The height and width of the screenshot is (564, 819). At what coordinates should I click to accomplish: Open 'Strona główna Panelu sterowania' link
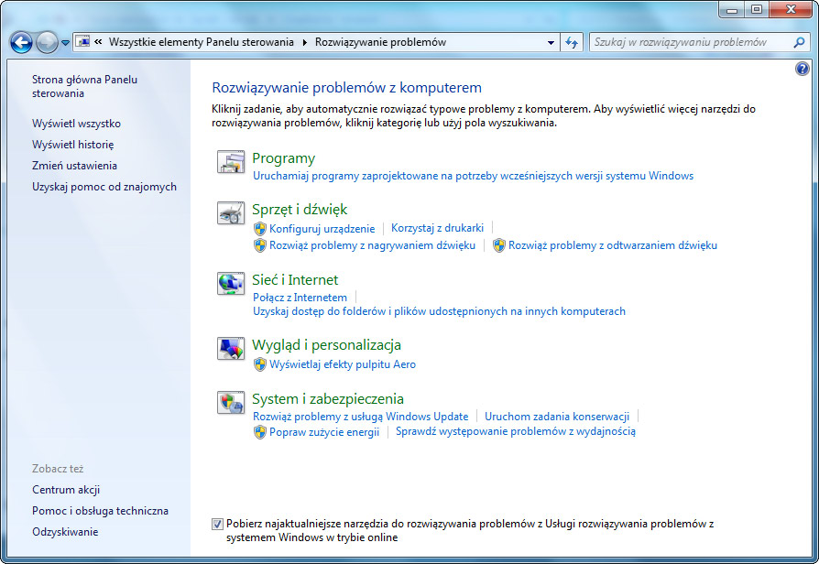(84, 86)
